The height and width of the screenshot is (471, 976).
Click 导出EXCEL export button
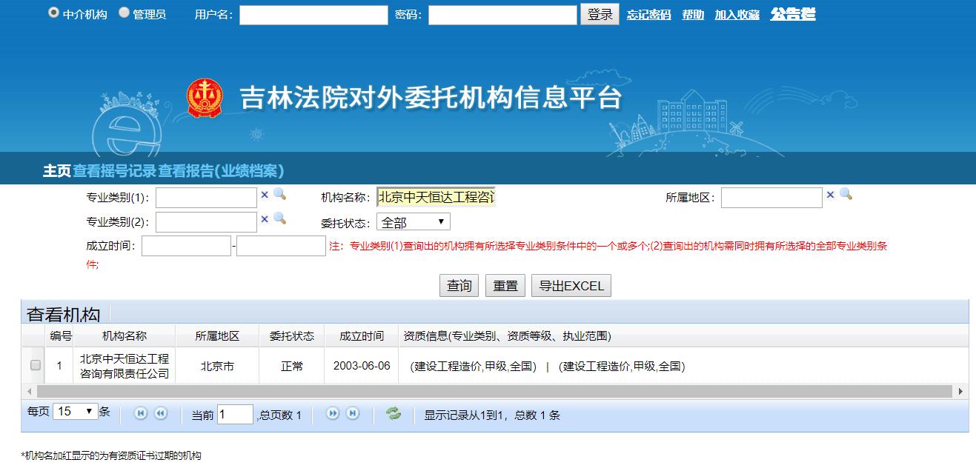pyautogui.click(x=571, y=286)
